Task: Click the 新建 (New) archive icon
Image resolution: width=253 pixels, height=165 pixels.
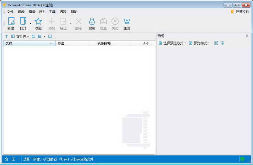Action: pyautogui.click(x=11, y=23)
